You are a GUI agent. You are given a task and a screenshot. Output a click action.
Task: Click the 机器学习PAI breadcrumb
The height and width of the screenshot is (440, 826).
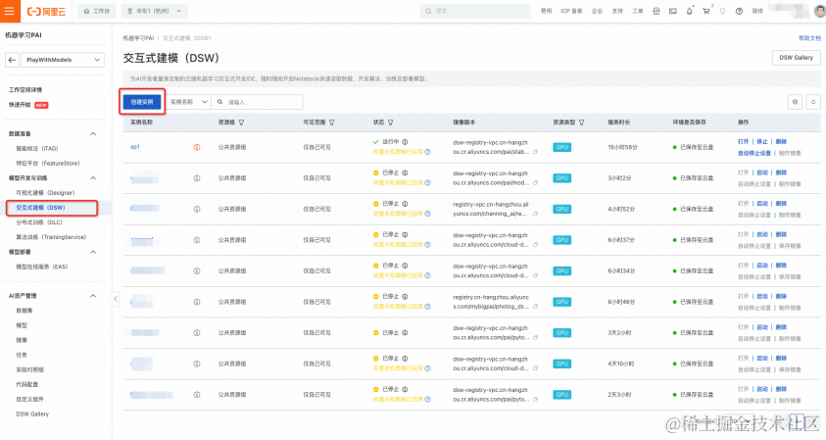pyautogui.click(x=138, y=38)
